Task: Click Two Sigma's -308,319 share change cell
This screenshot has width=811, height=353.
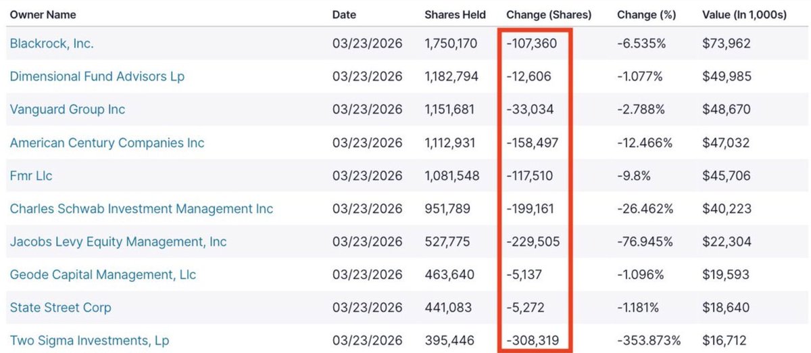Action: coord(533,341)
